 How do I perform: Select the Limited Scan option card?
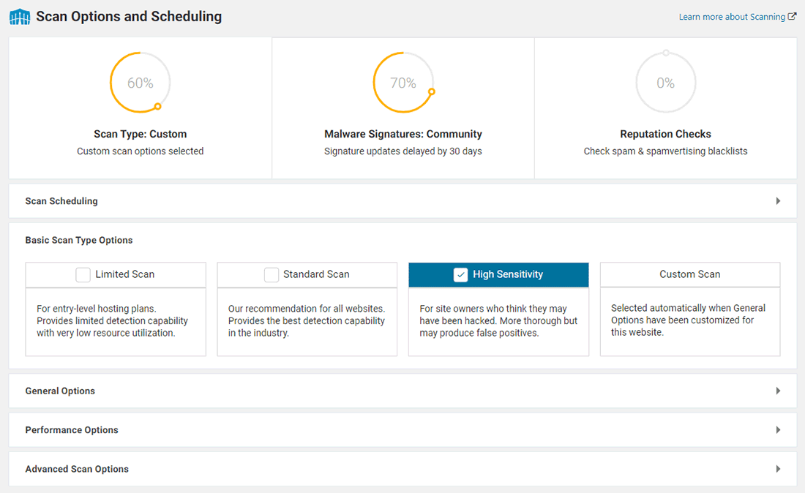coord(115,274)
